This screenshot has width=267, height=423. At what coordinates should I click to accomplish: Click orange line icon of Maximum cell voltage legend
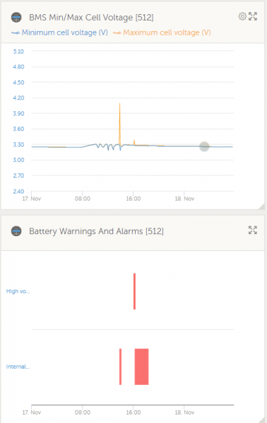117,33
